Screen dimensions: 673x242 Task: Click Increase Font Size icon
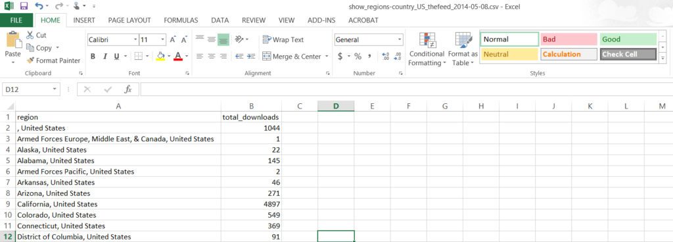[x=173, y=39]
